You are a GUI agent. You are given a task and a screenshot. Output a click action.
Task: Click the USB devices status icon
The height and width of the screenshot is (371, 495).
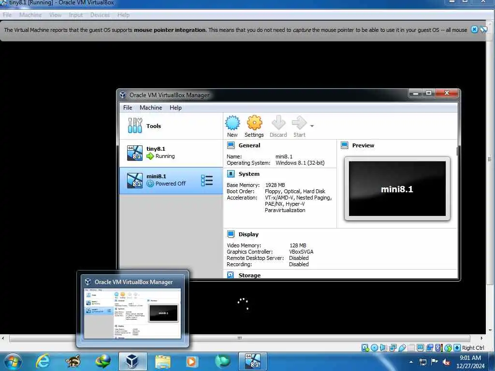pos(402,348)
